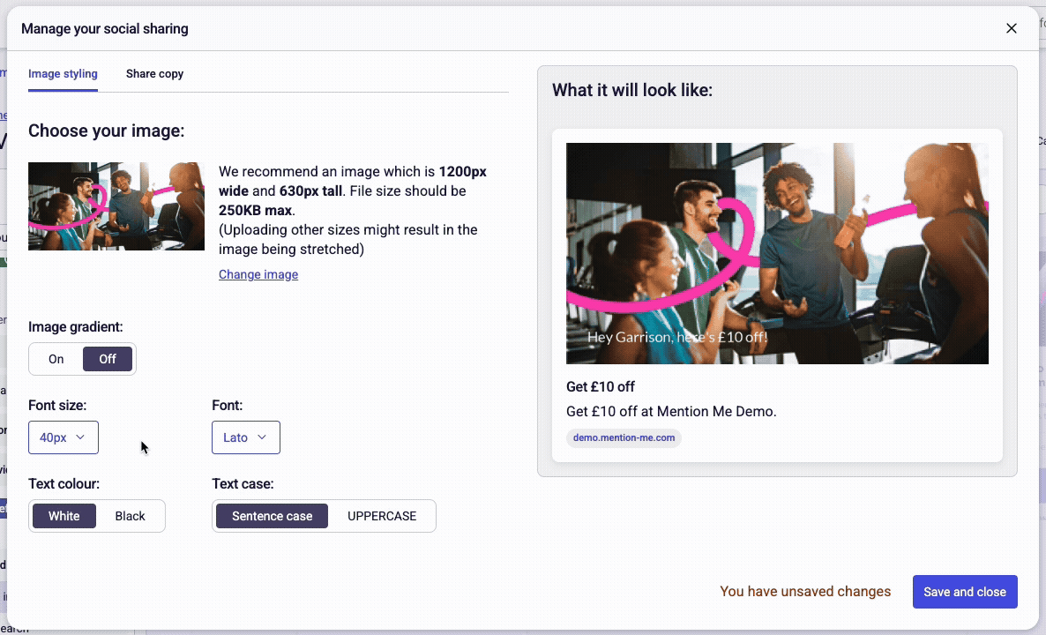
Task: Close the Manage your social sharing dialog
Action: click(x=1012, y=27)
